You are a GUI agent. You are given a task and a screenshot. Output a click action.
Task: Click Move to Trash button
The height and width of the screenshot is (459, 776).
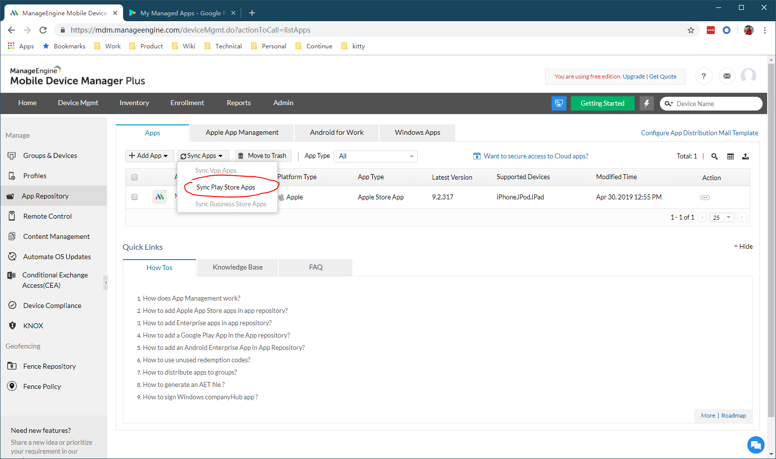pyautogui.click(x=263, y=156)
